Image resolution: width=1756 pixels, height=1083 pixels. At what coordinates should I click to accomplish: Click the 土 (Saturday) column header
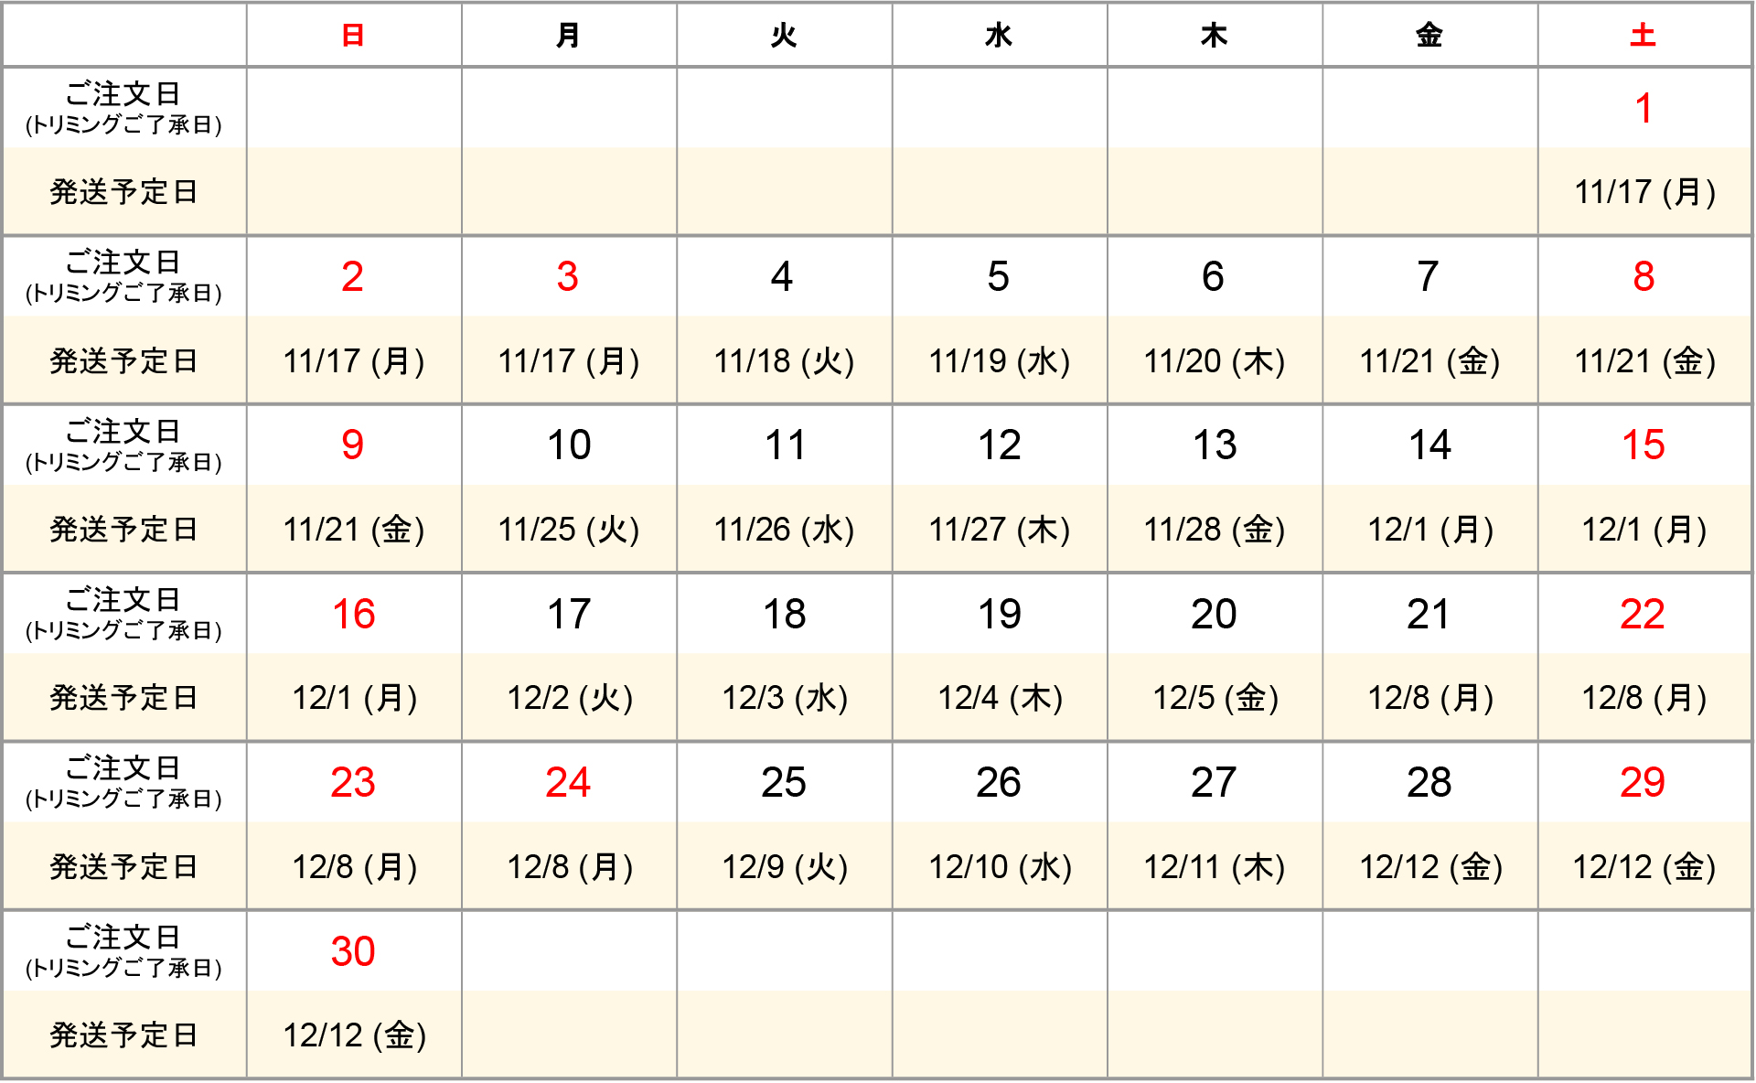1643,36
